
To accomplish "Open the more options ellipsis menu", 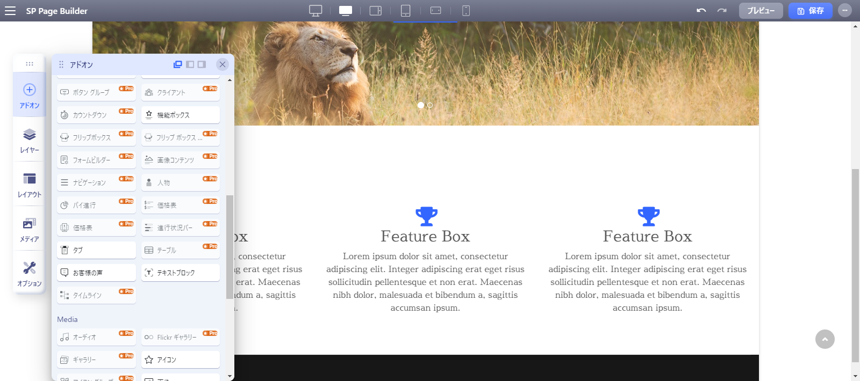I will 845,11.
